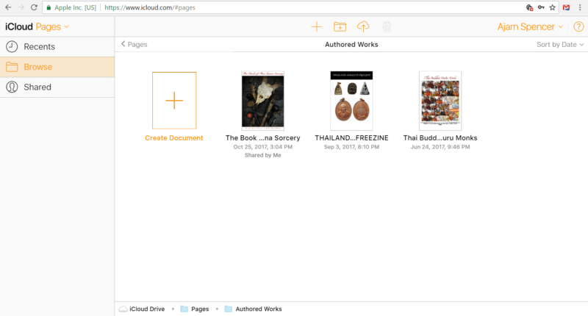Viewport: 588px width, 316px height.
Task: Click the 'Shared by Me' label
Action: click(x=262, y=155)
